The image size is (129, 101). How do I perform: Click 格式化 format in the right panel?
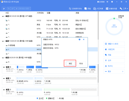point(114,66)
